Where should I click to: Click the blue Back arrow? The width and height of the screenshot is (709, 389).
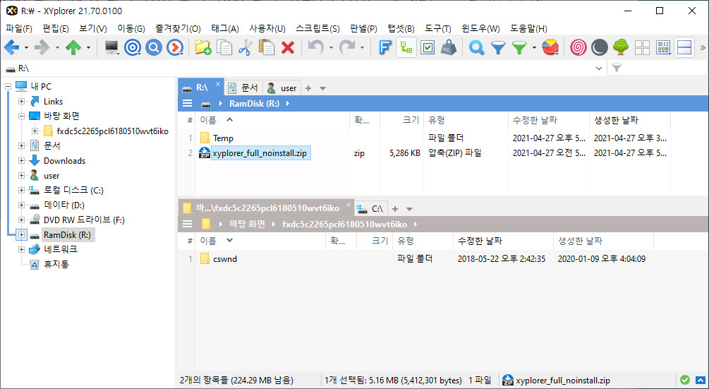click(x=12, y=47)
